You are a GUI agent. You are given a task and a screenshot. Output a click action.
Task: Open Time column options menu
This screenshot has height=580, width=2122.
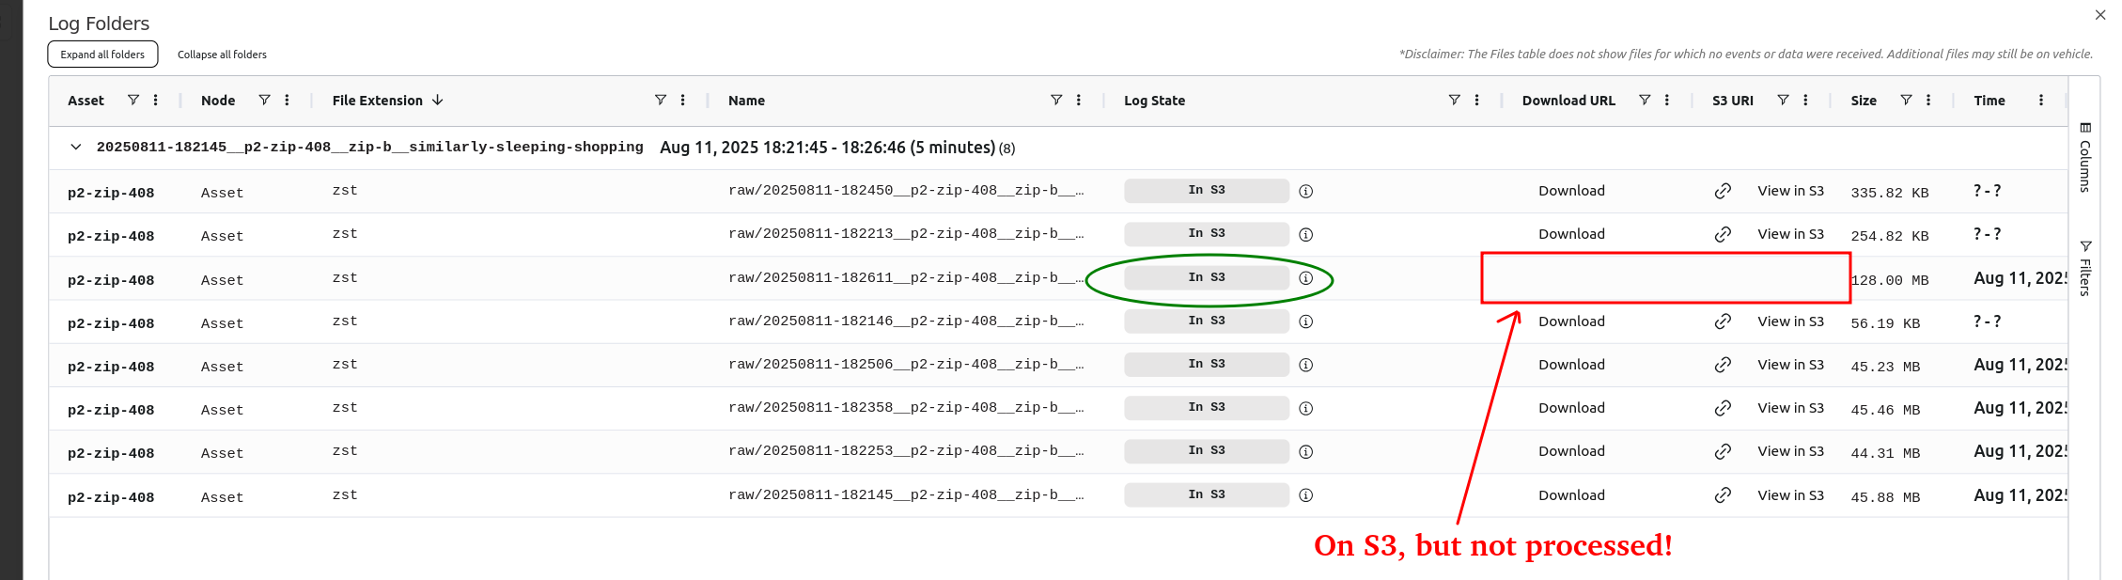point(2041,100)
